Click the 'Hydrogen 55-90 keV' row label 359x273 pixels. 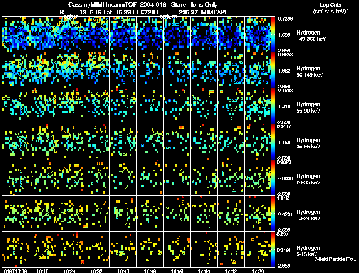click(x=308, y=108)
